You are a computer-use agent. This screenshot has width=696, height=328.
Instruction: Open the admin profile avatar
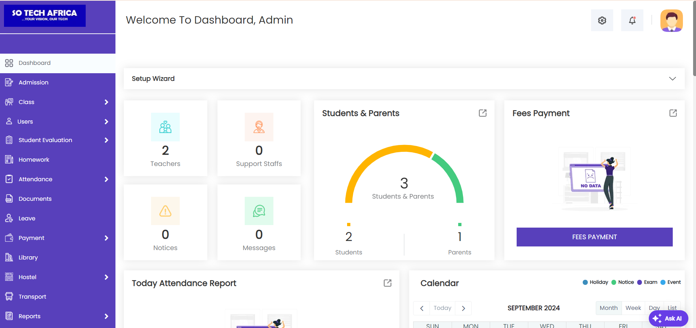tap(671, 20)
